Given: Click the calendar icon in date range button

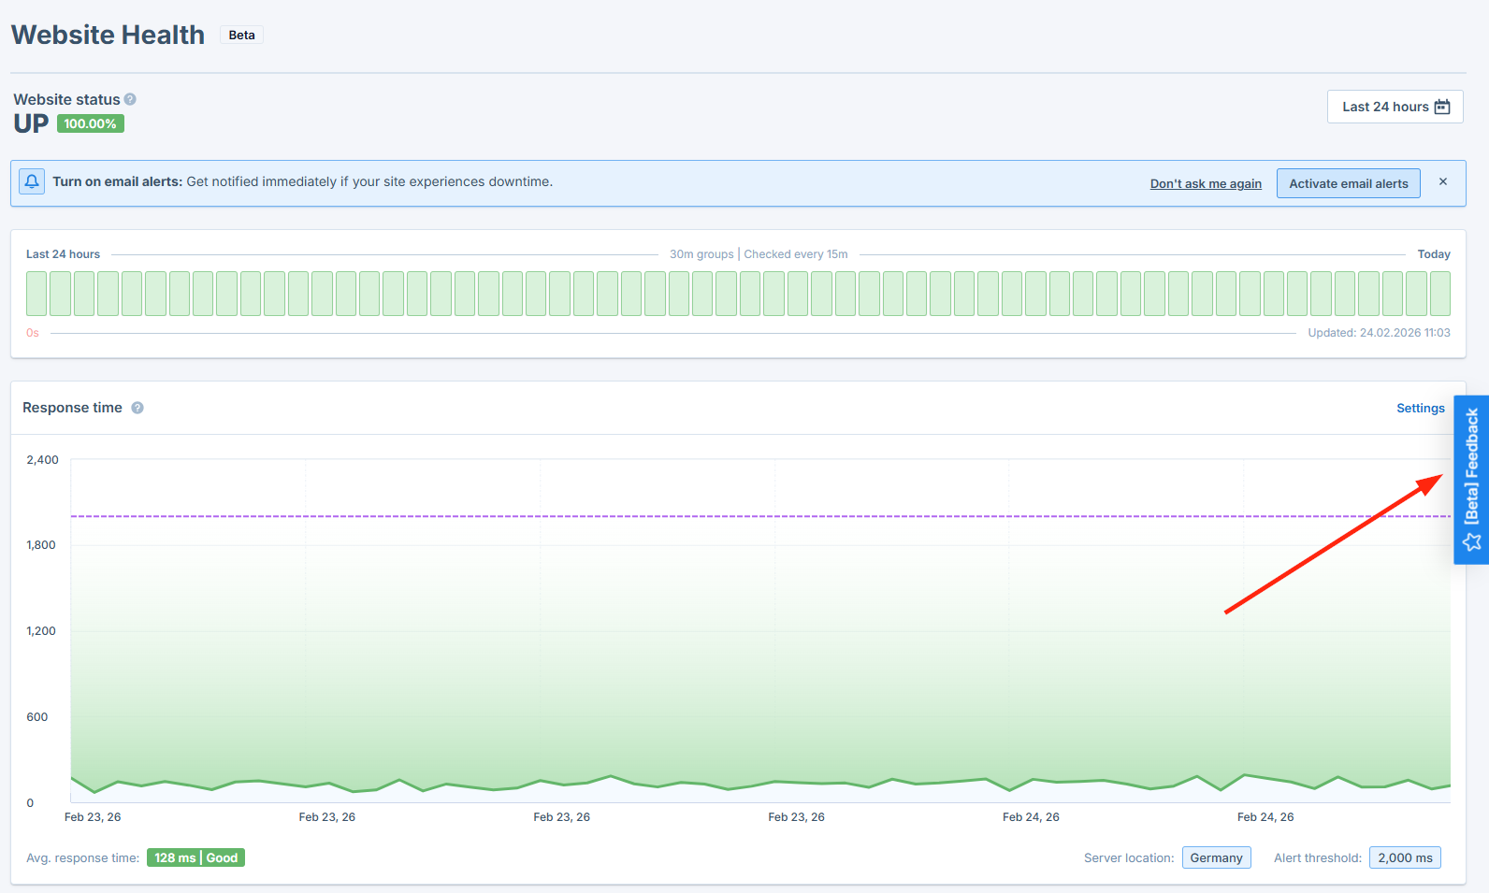Looking at the screenshot, I should (1442, 107).
